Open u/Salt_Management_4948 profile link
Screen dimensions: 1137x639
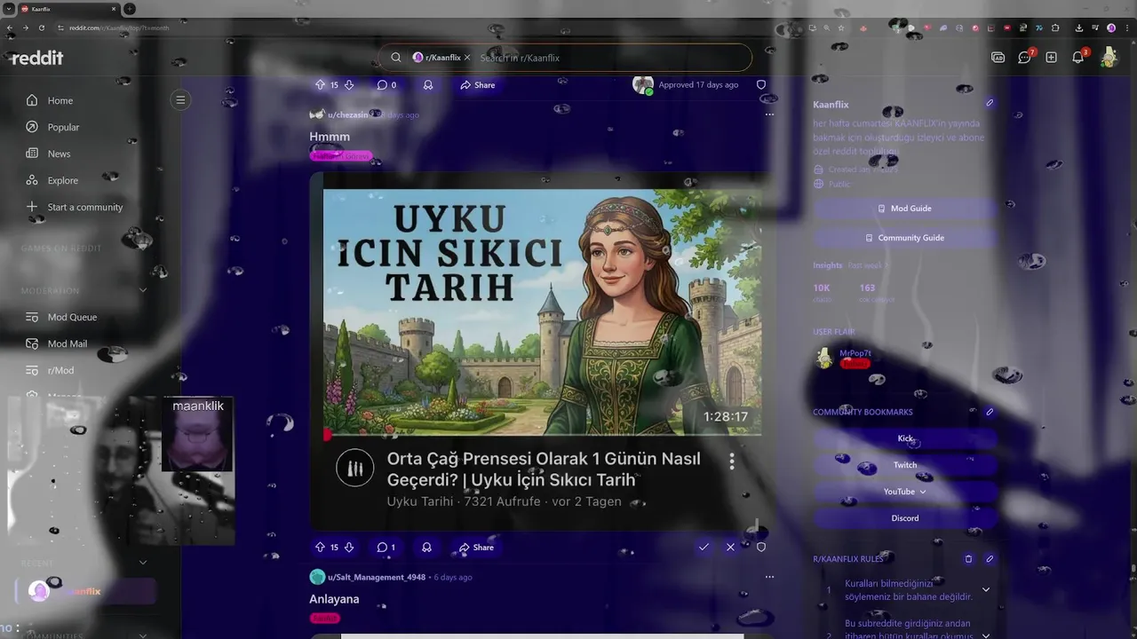377,577
